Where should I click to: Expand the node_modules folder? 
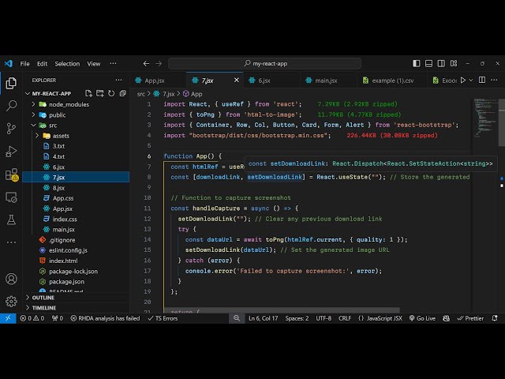point(69,104)
